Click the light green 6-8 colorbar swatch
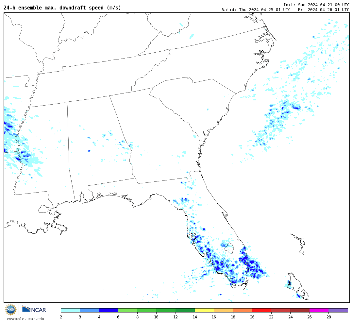Image resolution: width=353 pixels, height=323 pixels. point(128,310)
